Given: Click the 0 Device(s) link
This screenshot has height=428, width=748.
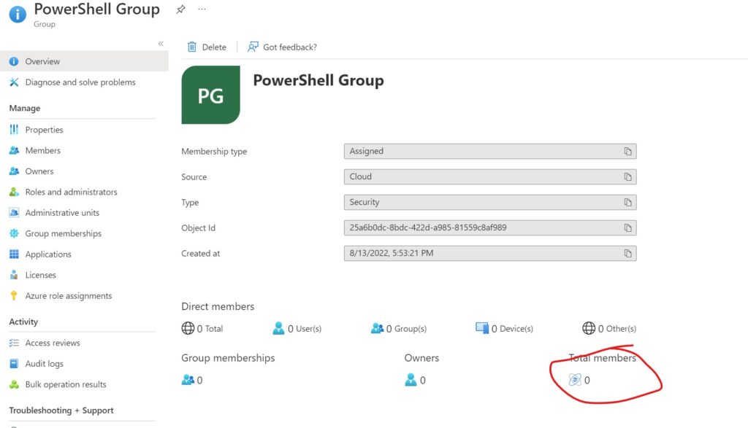Looking at the screenshot, I should point(504,329).
